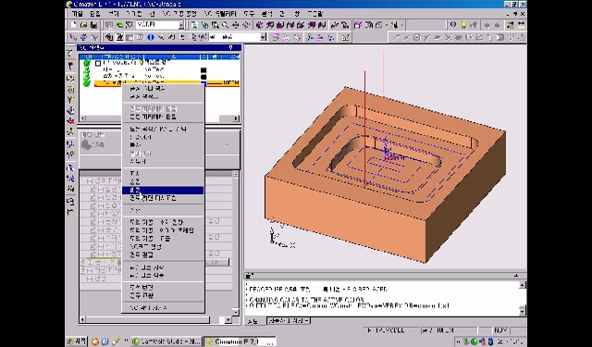Open the small arrow beside the hand-pointer toolbar icon
This screenshot has width=592, height=347.
(401, 25)
